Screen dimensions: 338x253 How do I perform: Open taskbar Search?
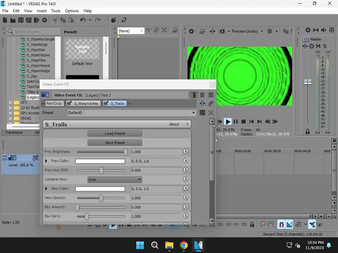[x=154, y=245]
